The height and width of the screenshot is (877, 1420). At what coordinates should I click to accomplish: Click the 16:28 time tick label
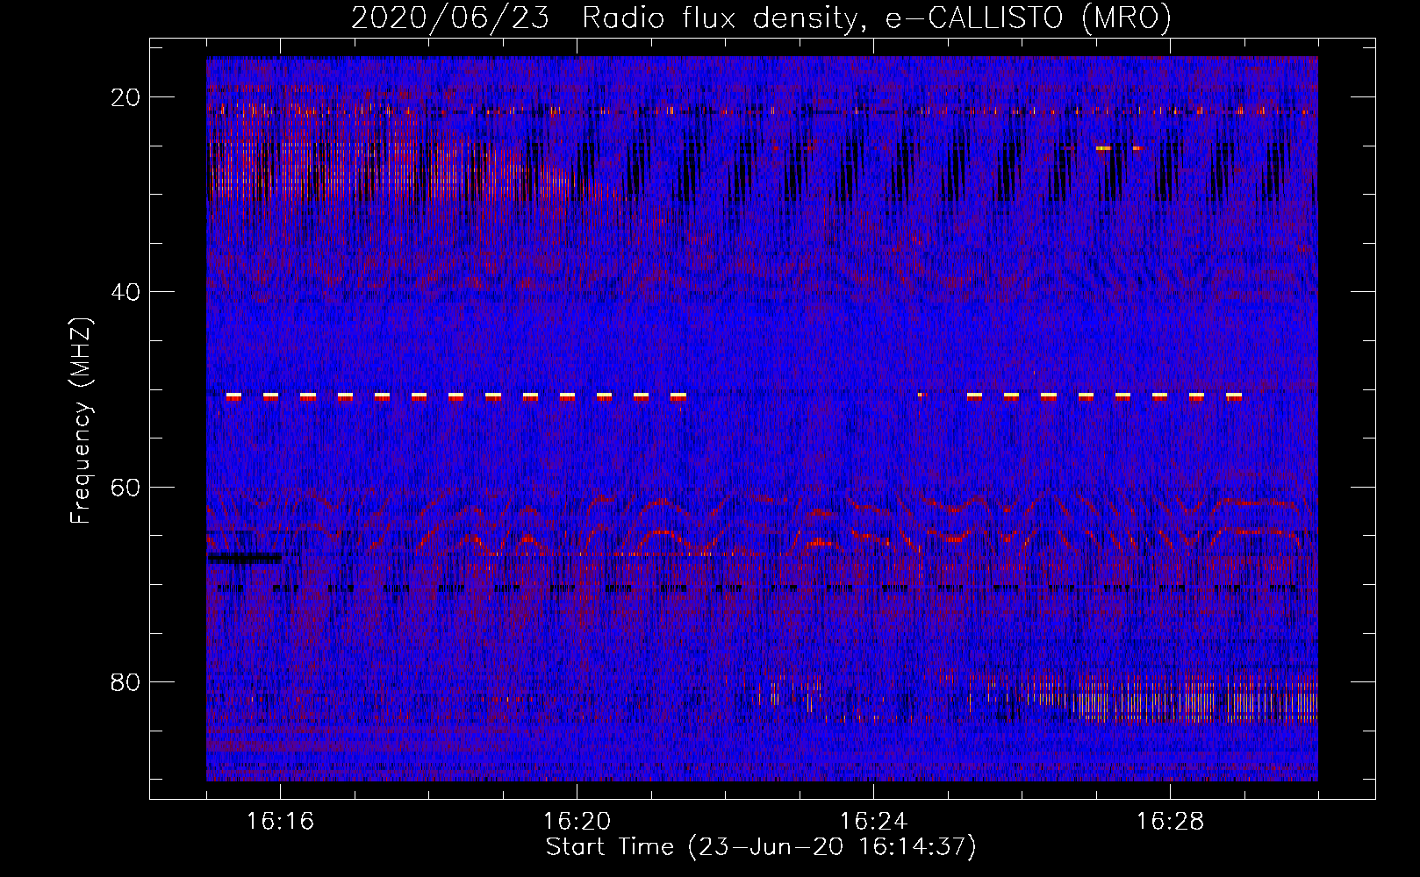point(1170,822)
